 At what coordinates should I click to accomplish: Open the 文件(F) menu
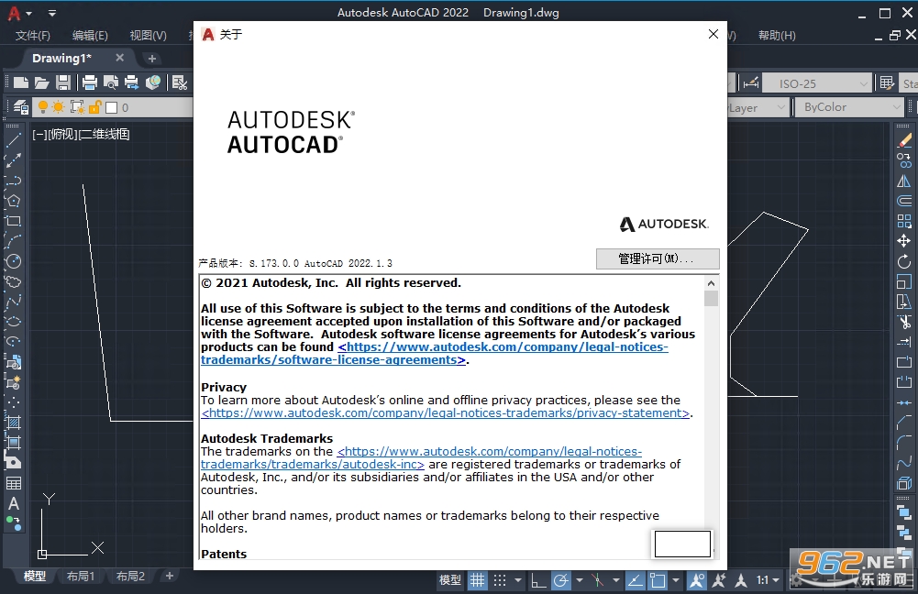pos(33,36)
